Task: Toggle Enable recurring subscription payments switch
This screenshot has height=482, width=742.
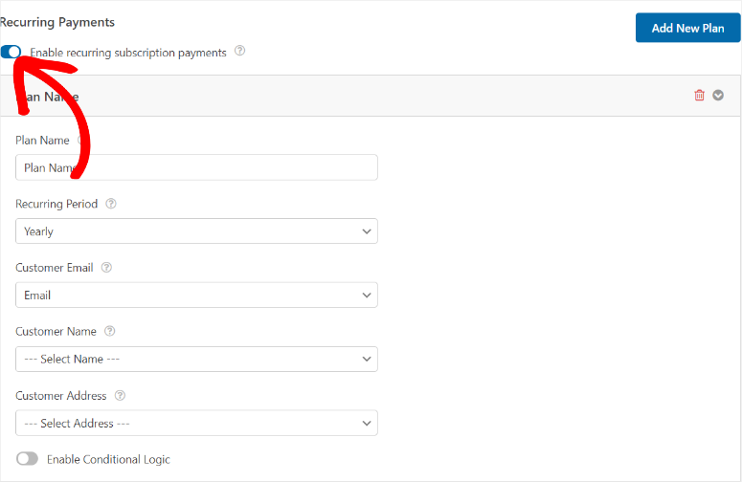Action: 11,52
